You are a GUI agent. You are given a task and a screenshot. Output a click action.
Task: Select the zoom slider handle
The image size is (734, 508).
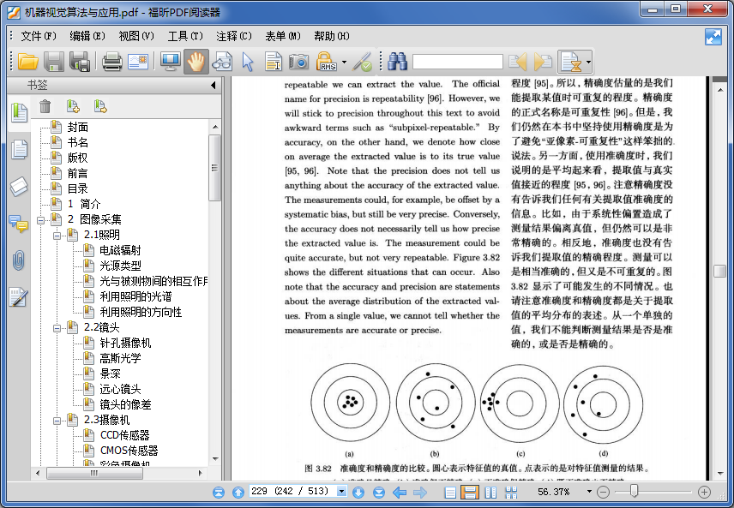(x=634, y=491)
